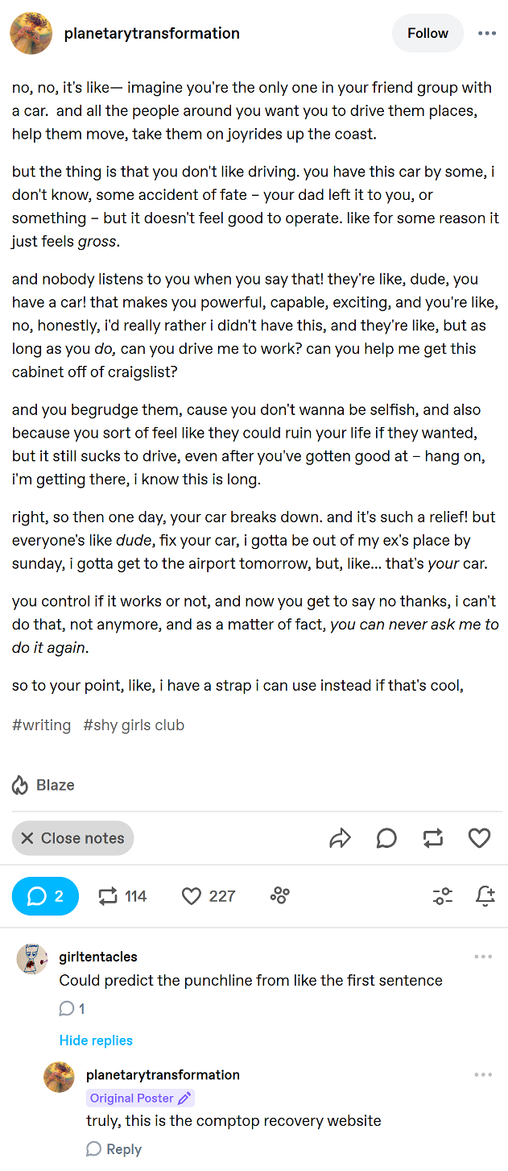Screen dimensions: 508x1171
Task: Open girltentacles avatar thumbnail
Action: click(x=32, y=959)
